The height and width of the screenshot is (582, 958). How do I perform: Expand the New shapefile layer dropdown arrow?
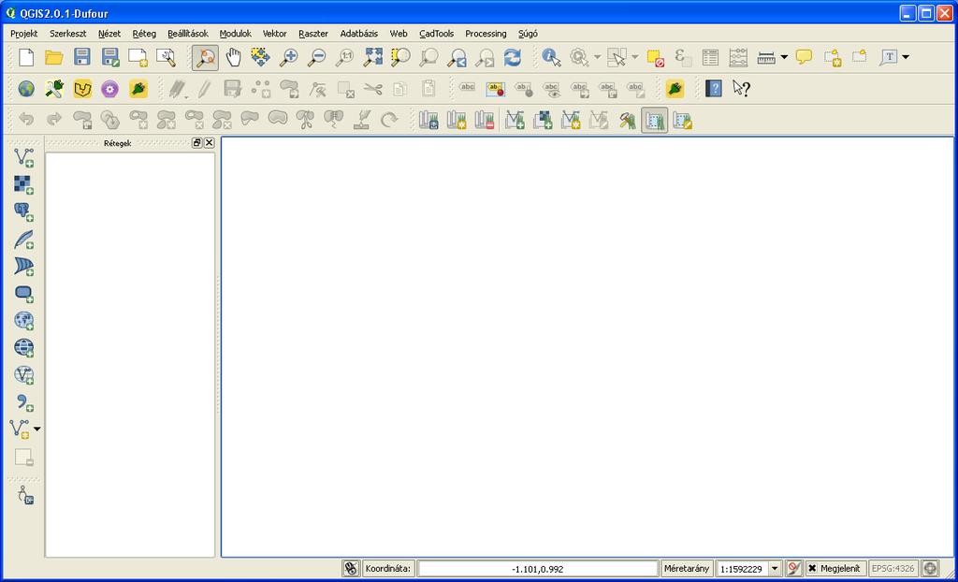(37, 429)
